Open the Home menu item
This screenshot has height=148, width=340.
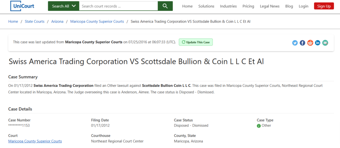point(187,6)
